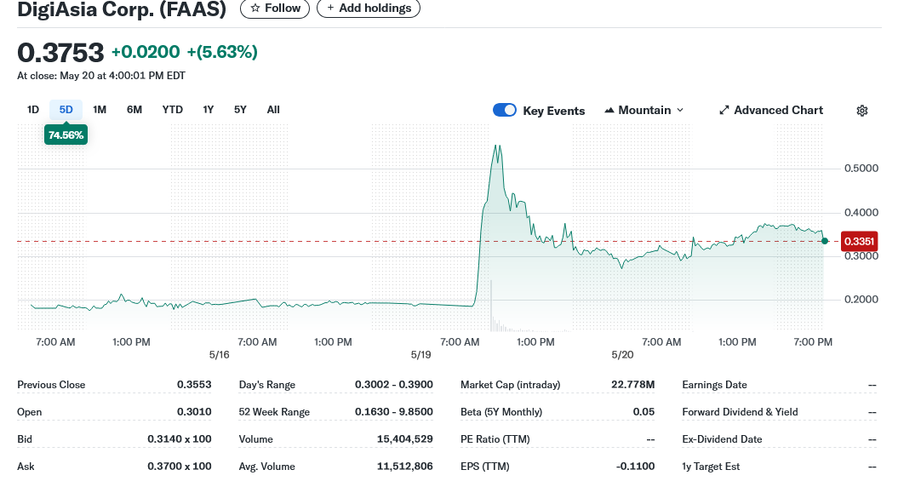Click the plus icon in Add holdings
898x487 pixels.
[330, 8]
